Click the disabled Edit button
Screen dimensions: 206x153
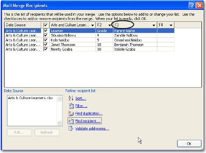click(19, 132)
